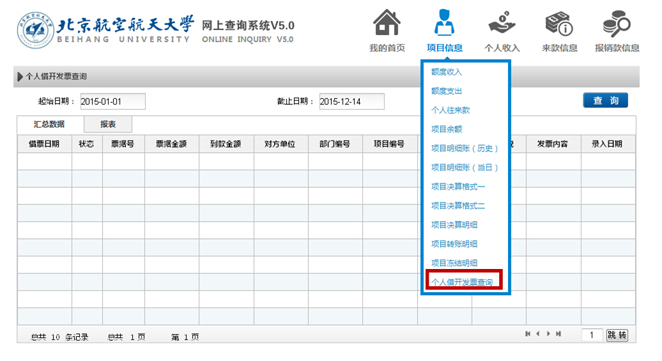
Task: Go to the next page arrow
Action: pyautogui.click(x=548, y=334)
